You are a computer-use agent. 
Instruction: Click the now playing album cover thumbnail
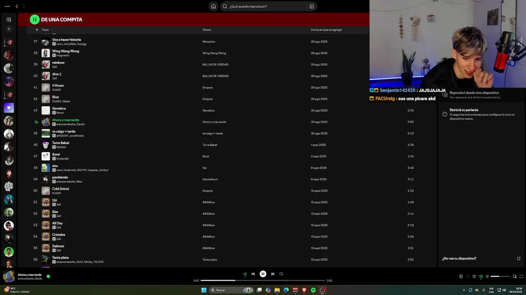(9, 277)
